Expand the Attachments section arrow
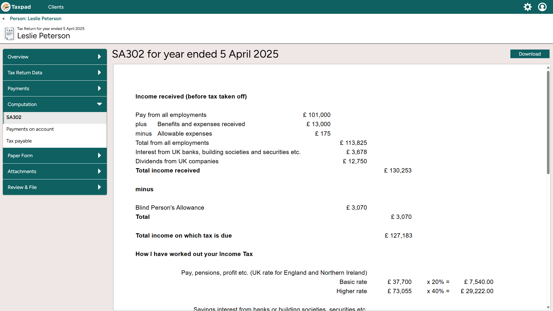 [x=99, y=171]
